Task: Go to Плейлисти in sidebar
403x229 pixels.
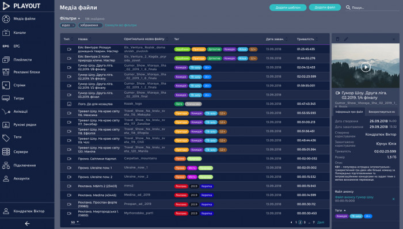Action: click(x=22, y=60)
